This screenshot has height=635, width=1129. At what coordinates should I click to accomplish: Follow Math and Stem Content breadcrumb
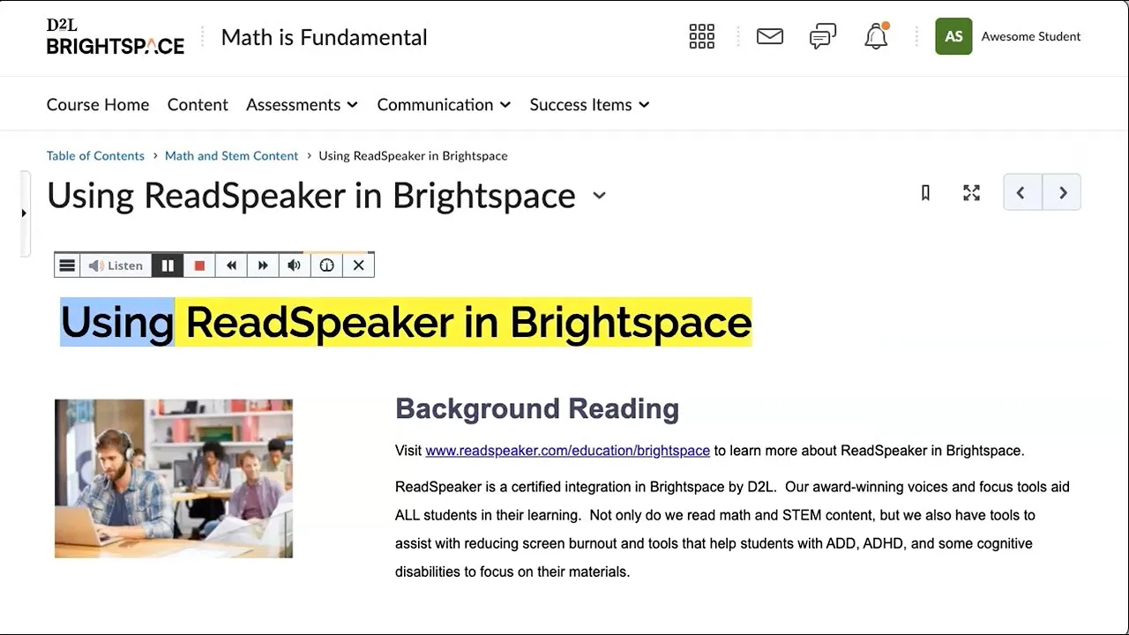pos(231,155)
